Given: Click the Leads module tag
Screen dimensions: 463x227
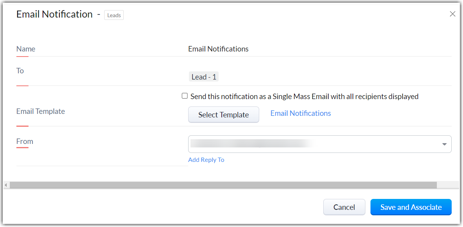Looking at the screenshot, I should click(x=114, y=16).
